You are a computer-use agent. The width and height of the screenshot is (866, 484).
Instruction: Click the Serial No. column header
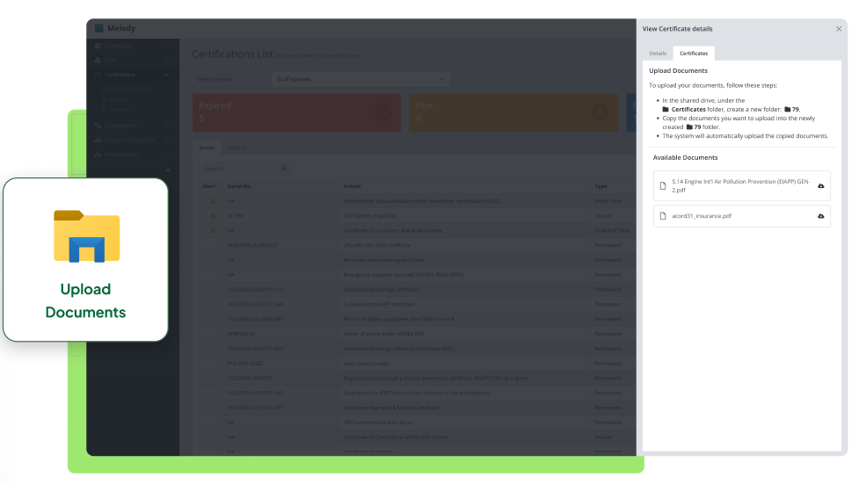click(x=239, y=186)
